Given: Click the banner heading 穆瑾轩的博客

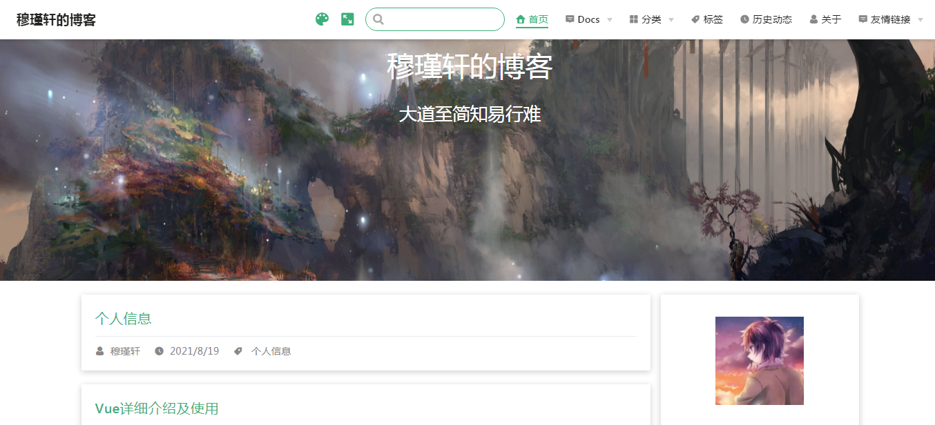Looking at the screenshot, I should coord(470,67).
